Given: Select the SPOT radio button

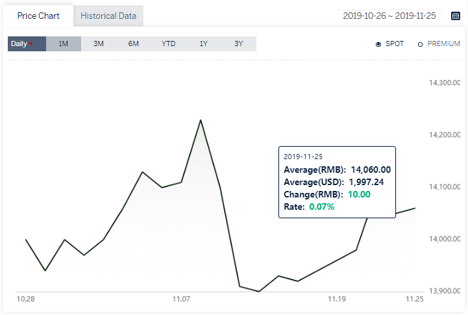Looking at the screenshot, I should 378,44.
